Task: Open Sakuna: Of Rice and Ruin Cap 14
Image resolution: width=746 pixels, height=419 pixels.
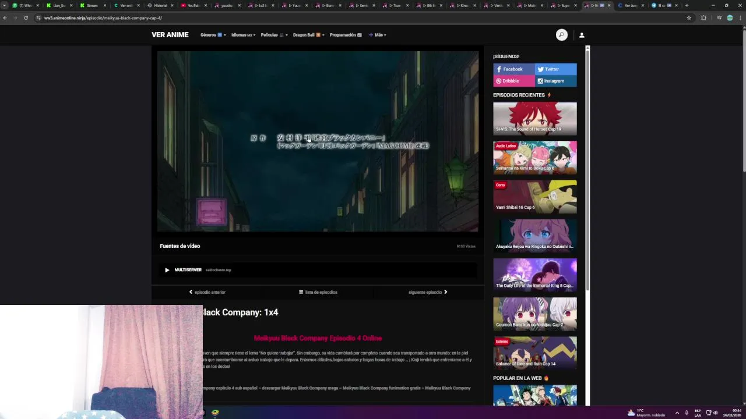Action: 535,353
